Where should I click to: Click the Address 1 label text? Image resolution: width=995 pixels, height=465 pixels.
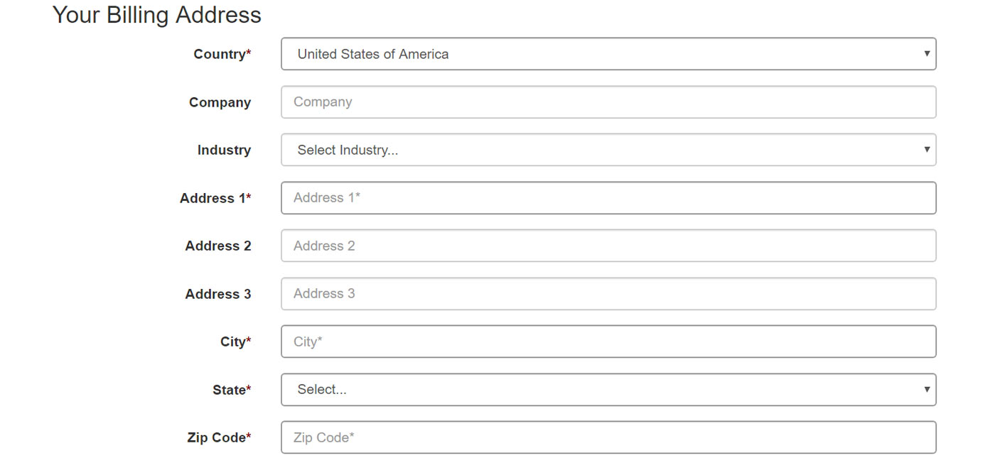click(215, 198)
